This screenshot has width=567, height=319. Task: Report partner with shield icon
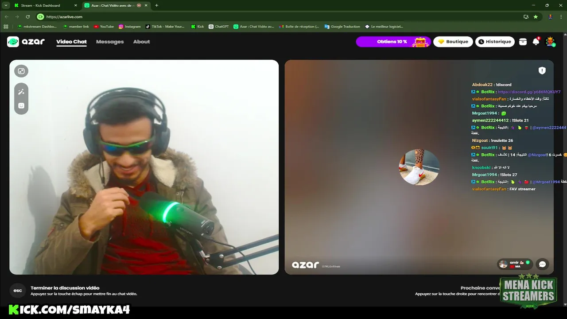click(542, 70)
